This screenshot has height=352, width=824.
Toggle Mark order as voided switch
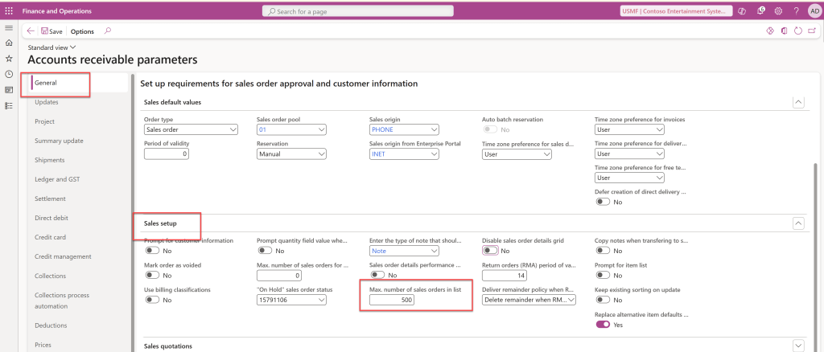[x=152, y=275]
